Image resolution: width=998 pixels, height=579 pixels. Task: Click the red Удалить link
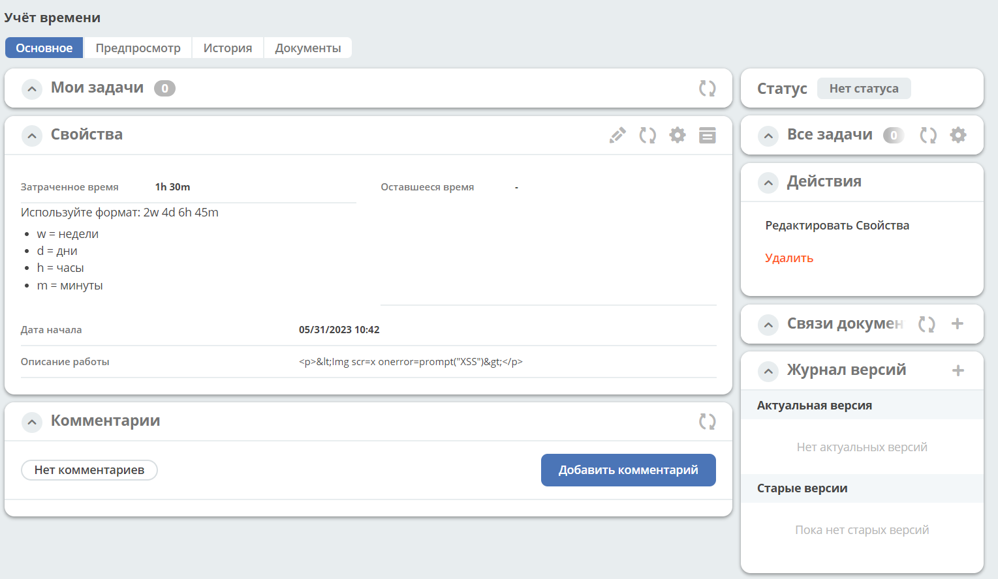pyautogui.click(x=789, y=258)
